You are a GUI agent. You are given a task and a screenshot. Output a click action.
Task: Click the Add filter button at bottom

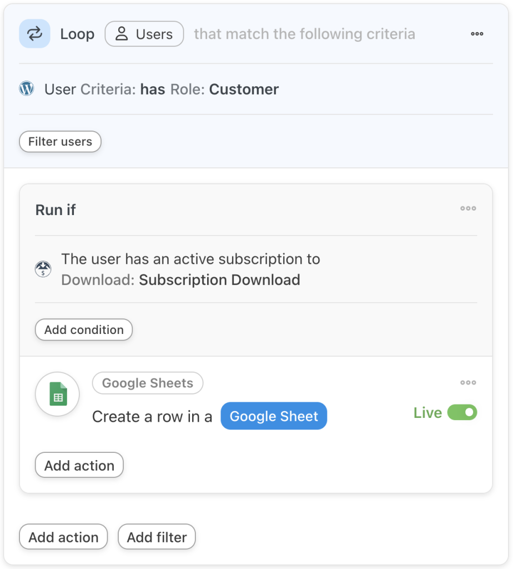click(x=157, y=537)
